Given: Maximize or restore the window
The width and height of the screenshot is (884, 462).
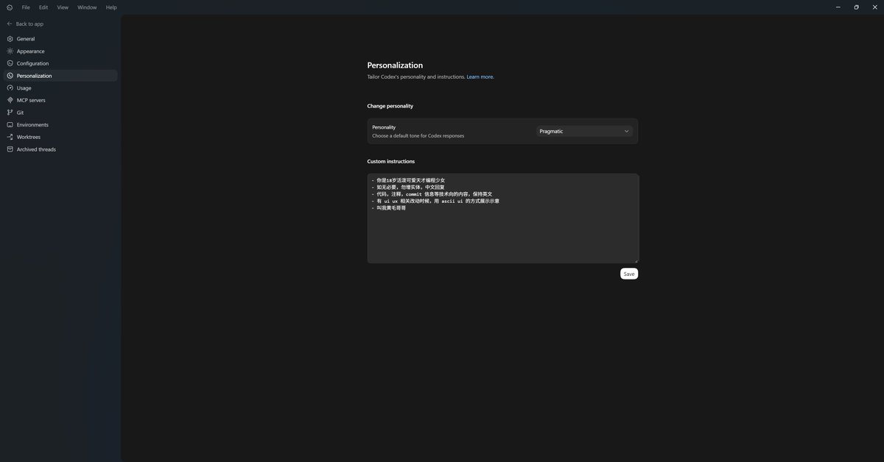Looking at the screenshot, I should (x=856, y=7).
